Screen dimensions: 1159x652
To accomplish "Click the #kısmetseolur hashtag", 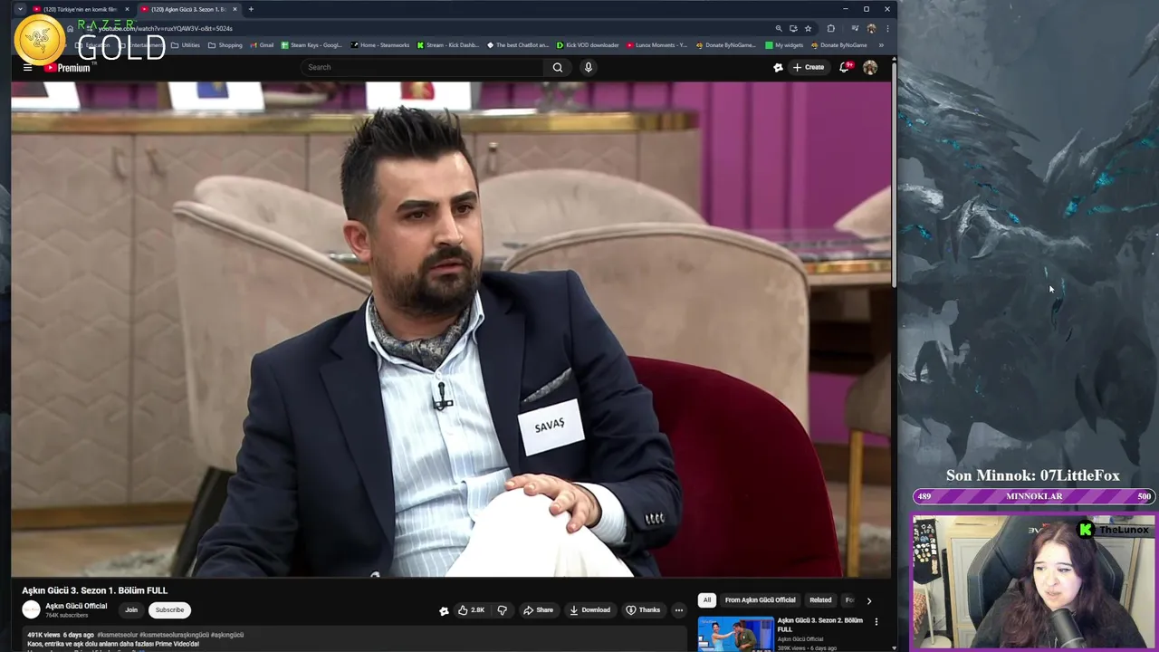I will pyautogui.click(x=119, y=635).
